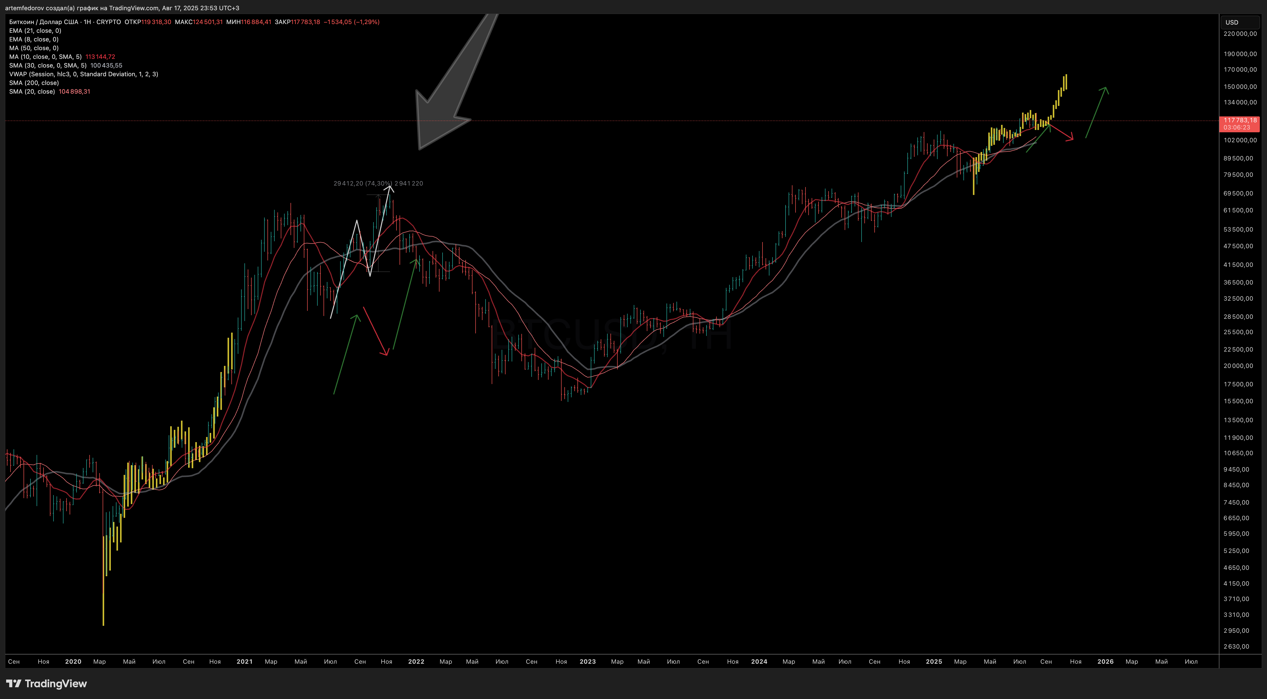Screen dimensions: 1267x699
Task: Click the ОТКР value 119 318,30
Action: point(156,22)
